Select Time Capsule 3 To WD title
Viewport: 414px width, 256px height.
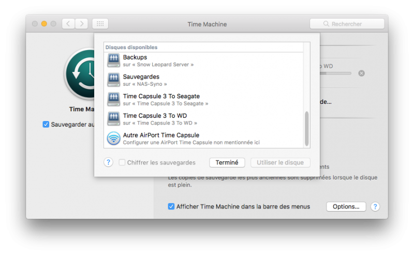(x=155, y=116)
